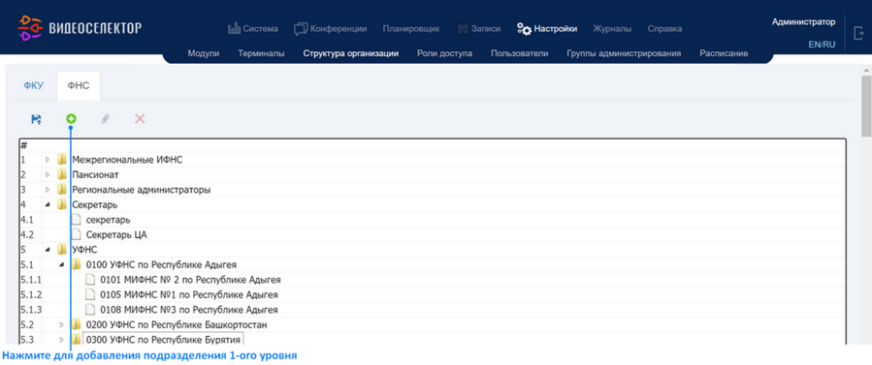Collapse 0100 УФНС по Республике Адыгея
The height and width of the screenshot is (365, 872).
point(62,264)
